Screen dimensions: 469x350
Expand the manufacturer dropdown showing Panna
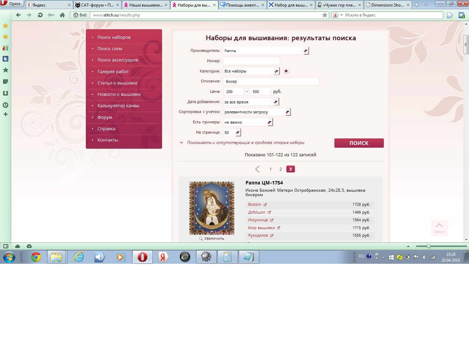click(306, 51)
